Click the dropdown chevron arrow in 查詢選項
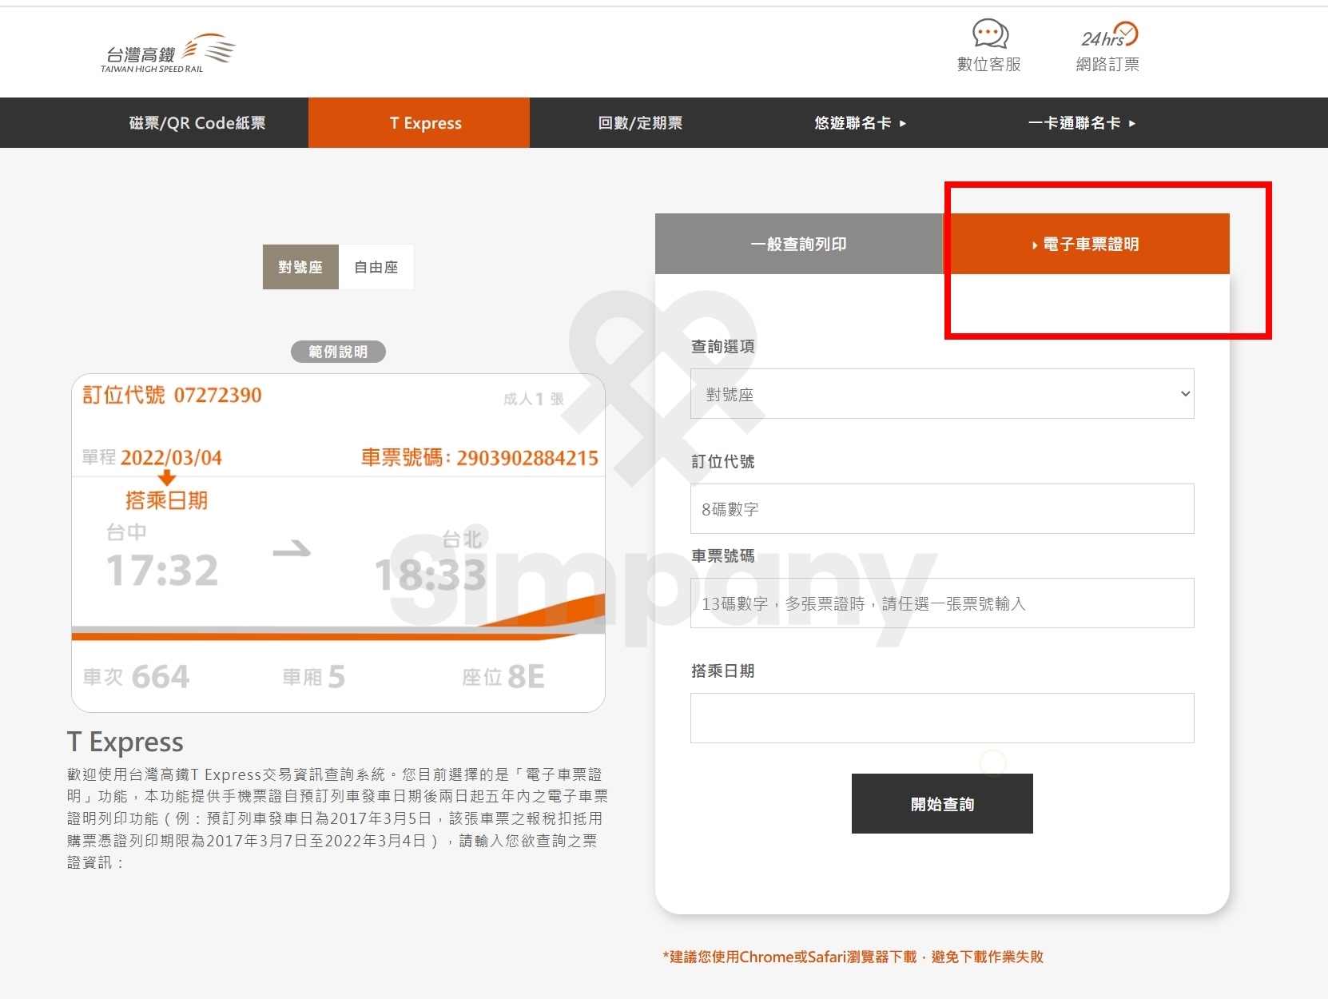The height and width of the screenshot is (999, 1328). point(1185,394)
